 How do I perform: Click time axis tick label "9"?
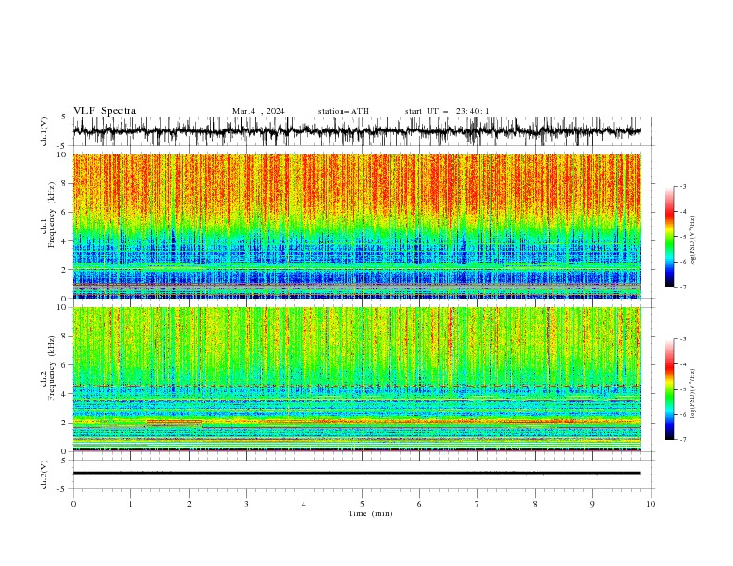pyautogui.click(x=592, y=504)
